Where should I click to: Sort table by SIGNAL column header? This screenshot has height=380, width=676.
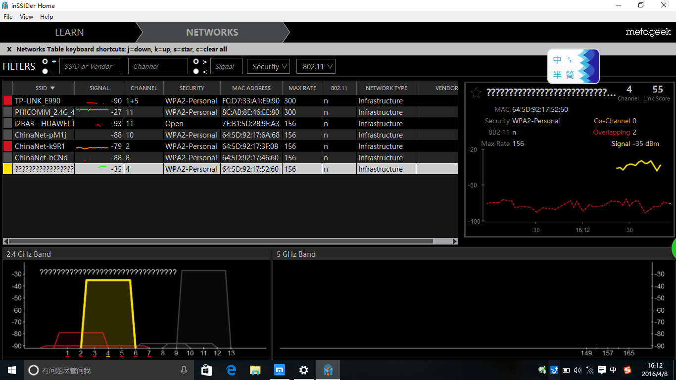click(99, 88)
